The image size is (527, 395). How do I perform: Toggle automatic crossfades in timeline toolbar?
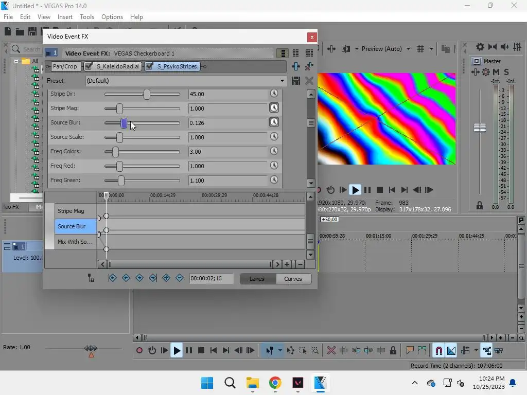tap(451, 351)
